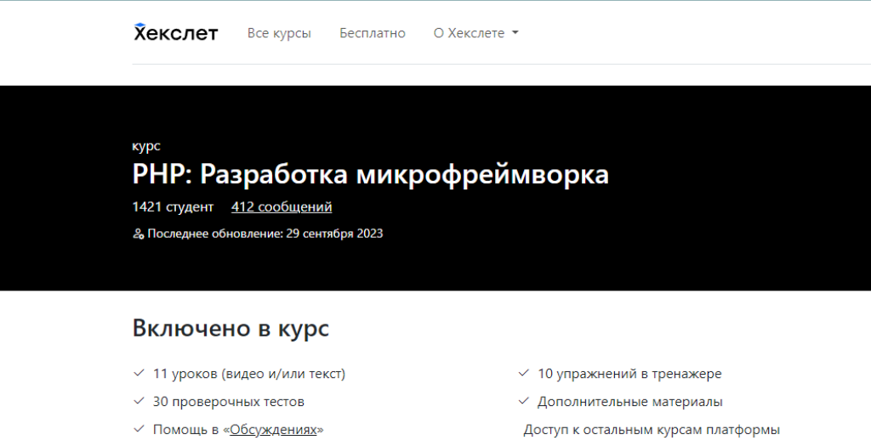Click the 1421 студент text
871x446 pixels.
coord(173,207)
